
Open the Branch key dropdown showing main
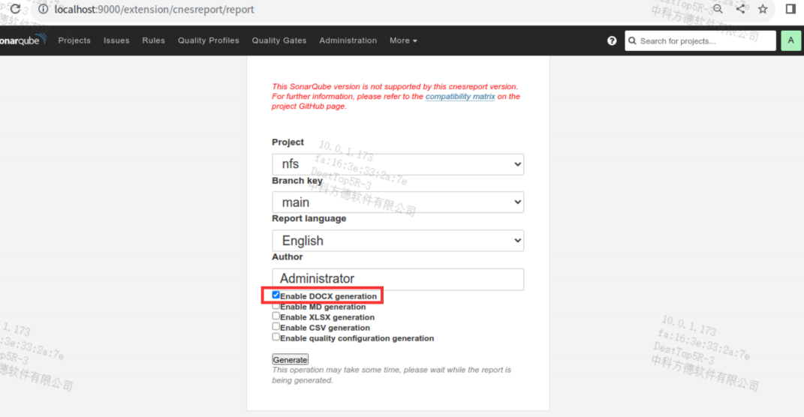pyautogui.click(x=398, y=202)
